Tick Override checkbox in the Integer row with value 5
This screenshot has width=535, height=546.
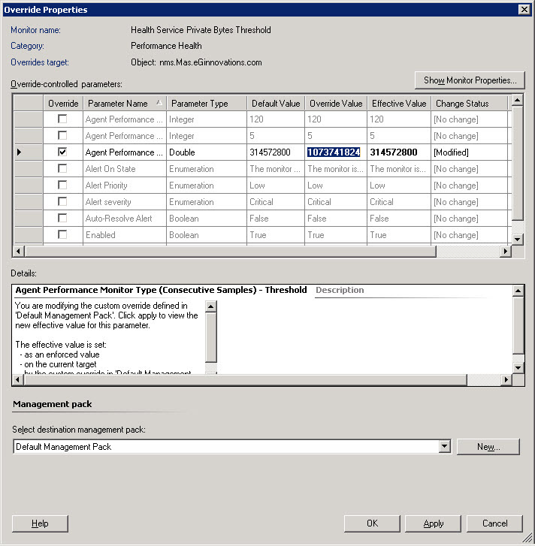pos(62,135)
